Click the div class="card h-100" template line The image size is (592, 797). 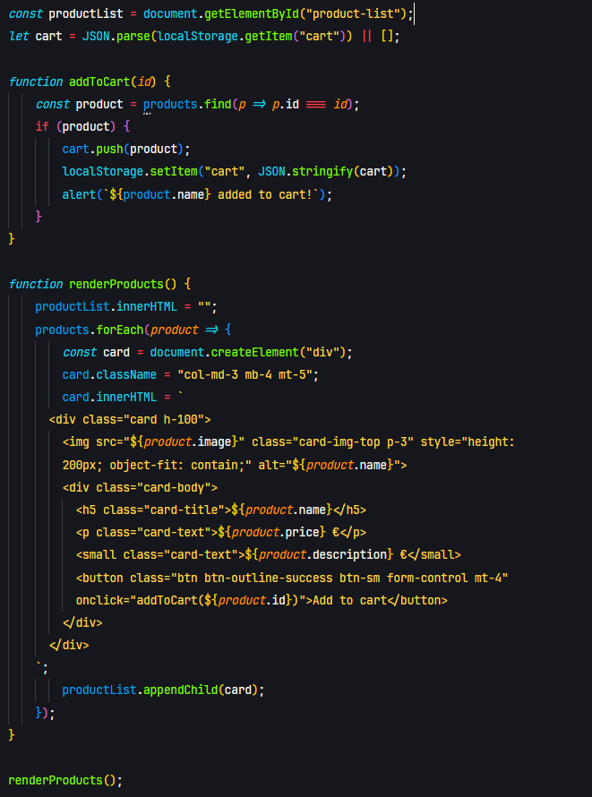[130, 419]
